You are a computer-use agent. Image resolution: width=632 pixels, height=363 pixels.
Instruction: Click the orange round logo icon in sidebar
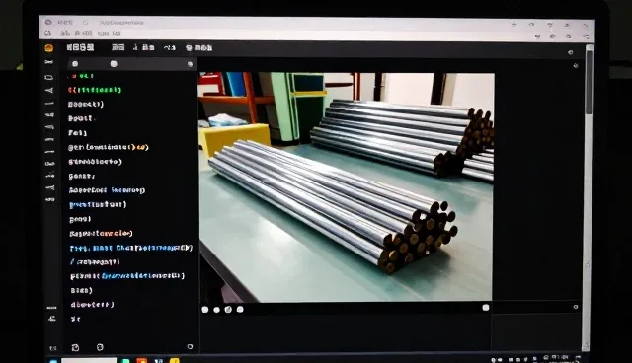coord(48,48)
